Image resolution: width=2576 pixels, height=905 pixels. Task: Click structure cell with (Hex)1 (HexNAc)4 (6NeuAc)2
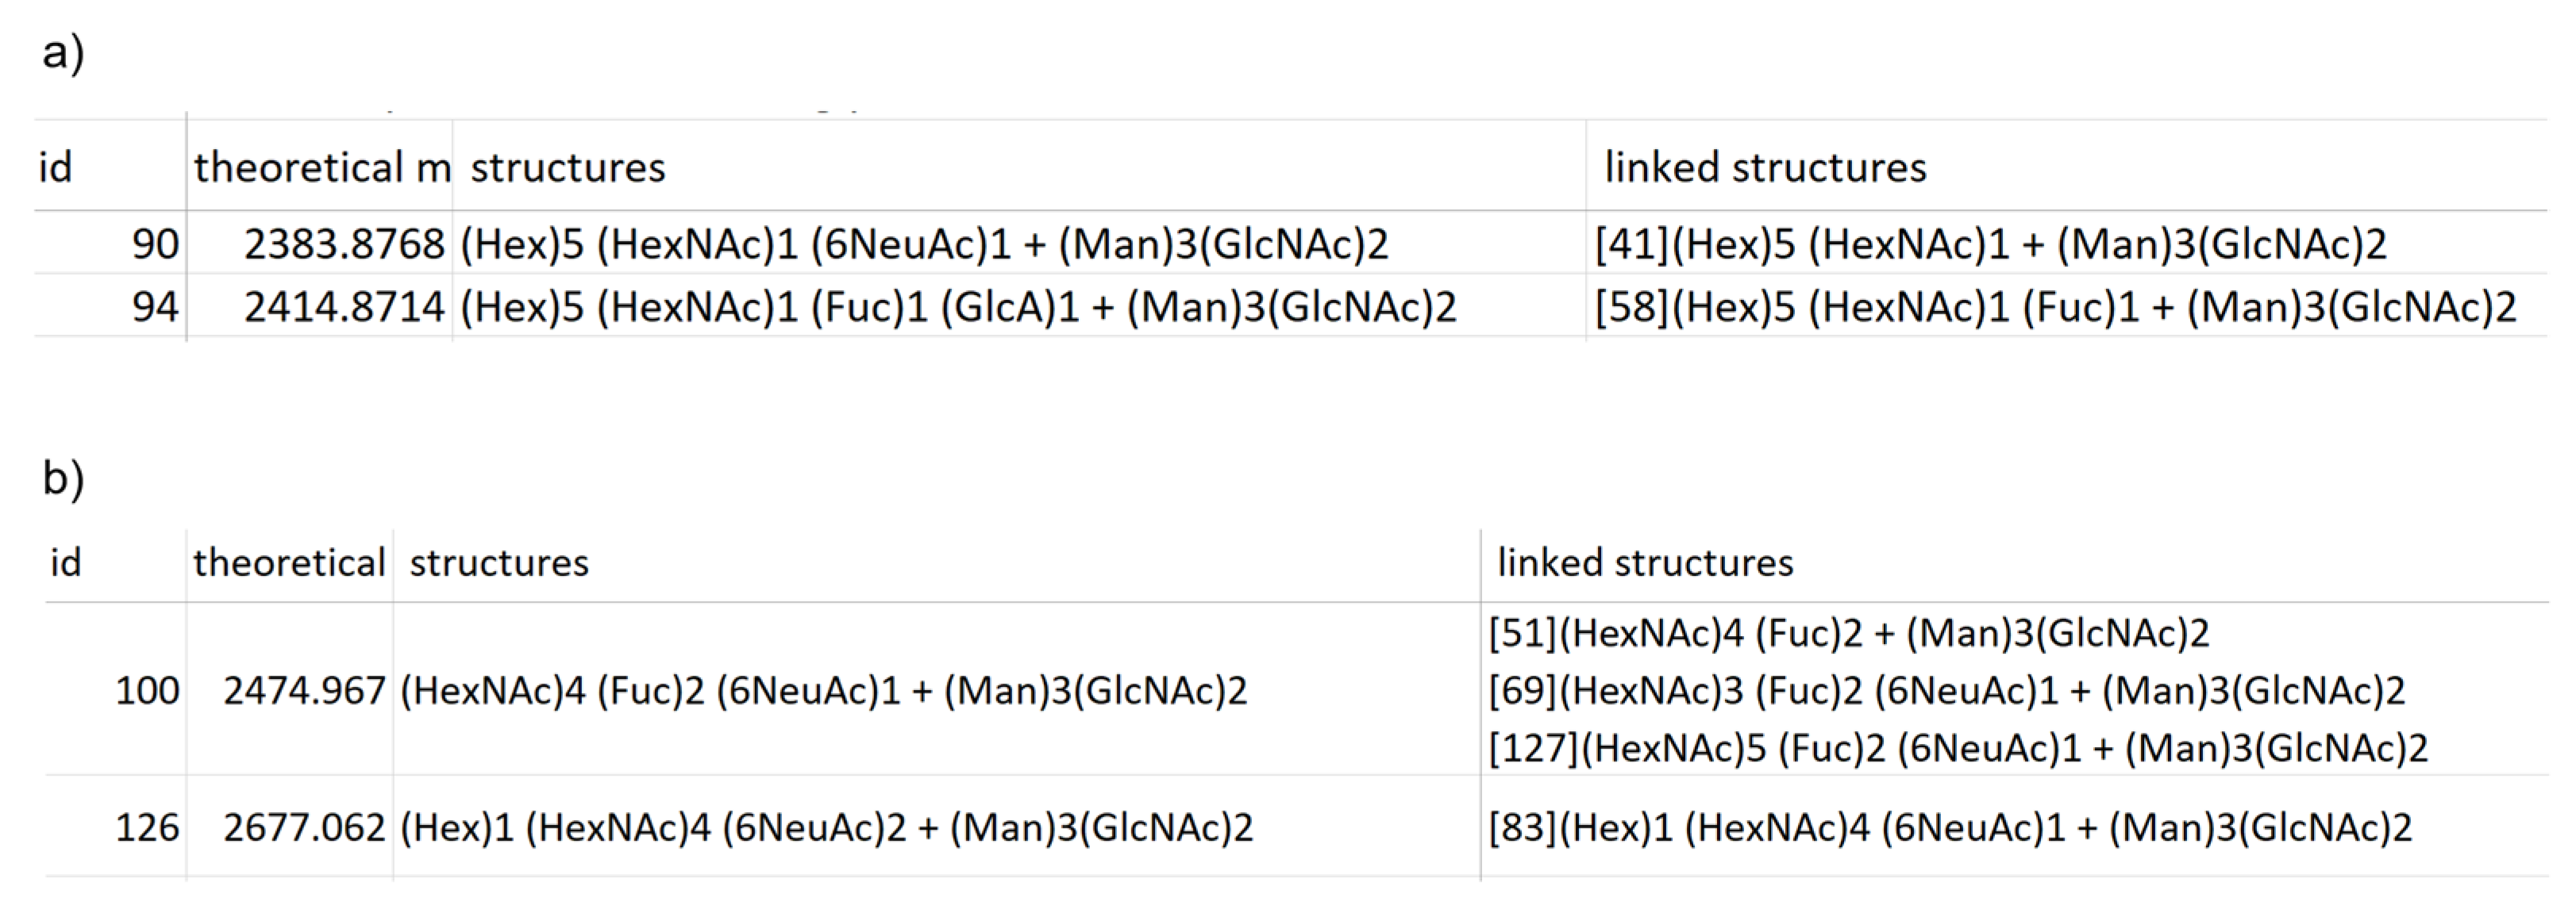tap(826, 827)
